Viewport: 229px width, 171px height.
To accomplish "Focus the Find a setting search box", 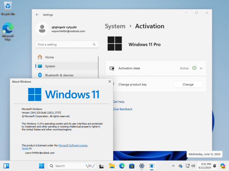I will [x=67, y=44].
